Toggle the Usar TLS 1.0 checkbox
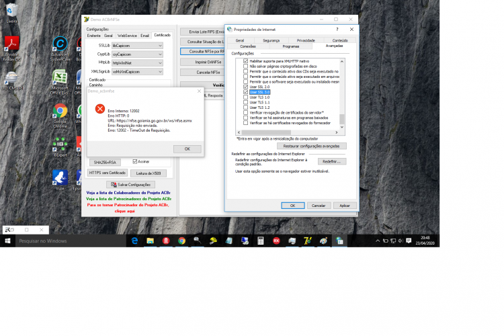The height and width of the screenshot is (336, 504). [245, 97]
